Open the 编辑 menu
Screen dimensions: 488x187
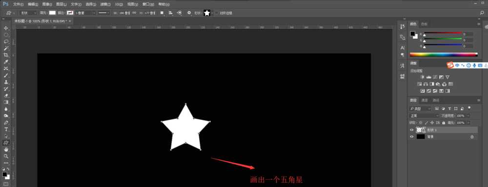point(33,4)
